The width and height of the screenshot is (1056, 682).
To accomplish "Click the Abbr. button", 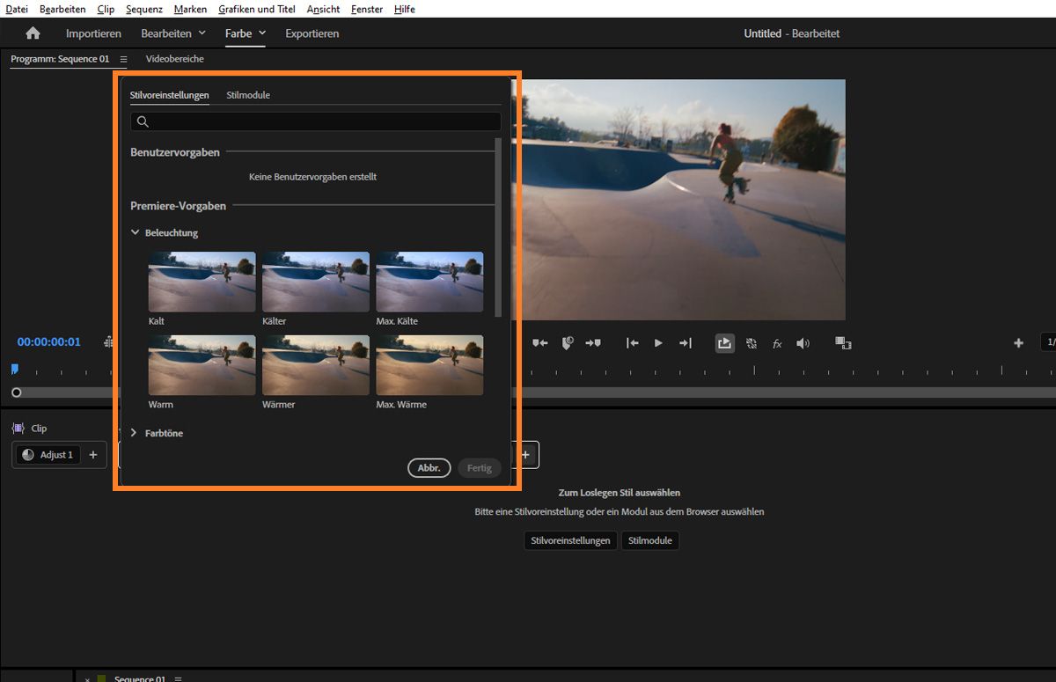I will [x=429, y=468].
